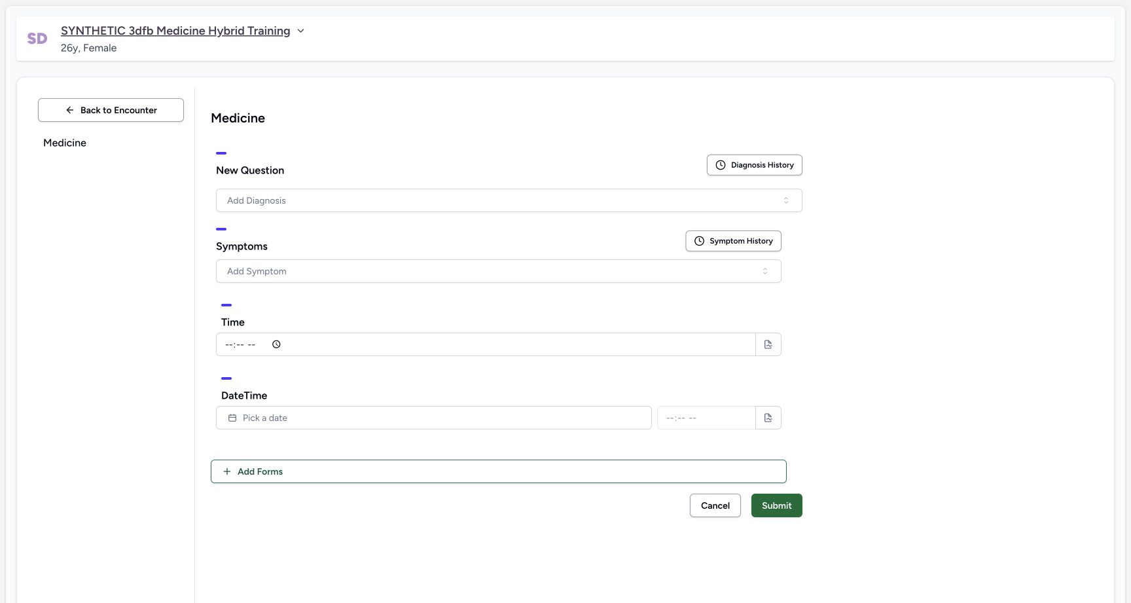The image size is (1131, 603).
Task: Open the Add Diagnosis dropdown
Action: [x=509, y=200]
